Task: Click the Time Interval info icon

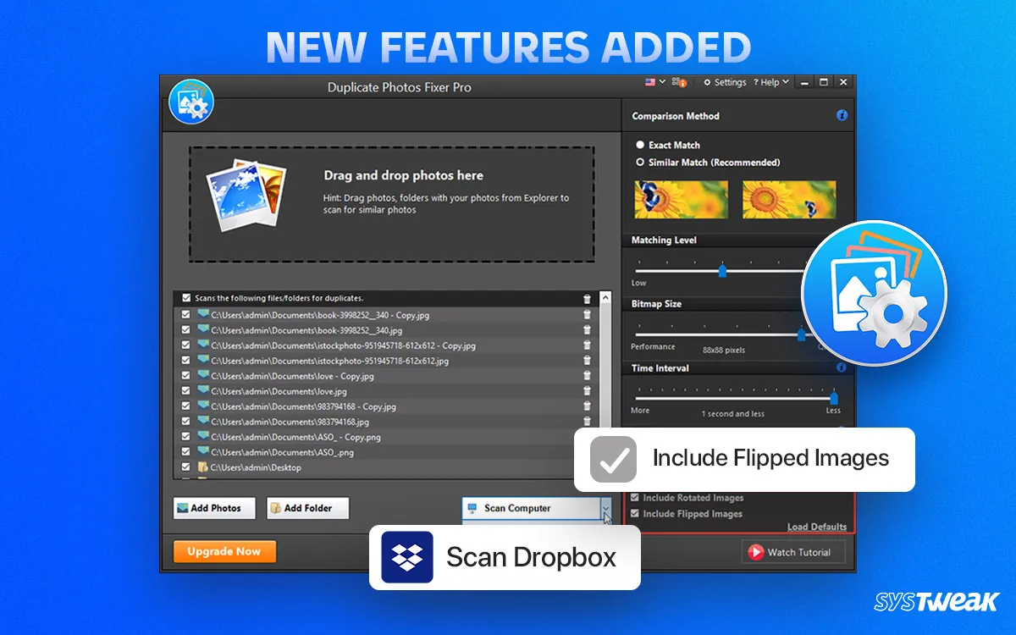Action: [x=842, y=367]
